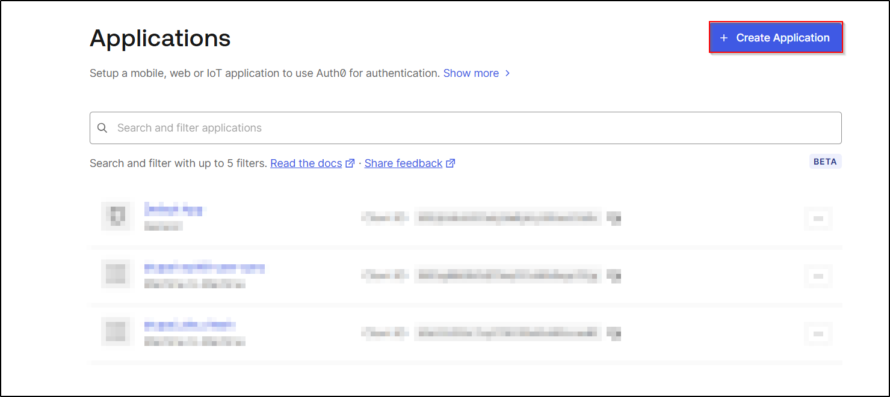The width and height of the screenshot is (890, 397).
Task: Copy the Client ID of the first application
Action: click(614, 218)
